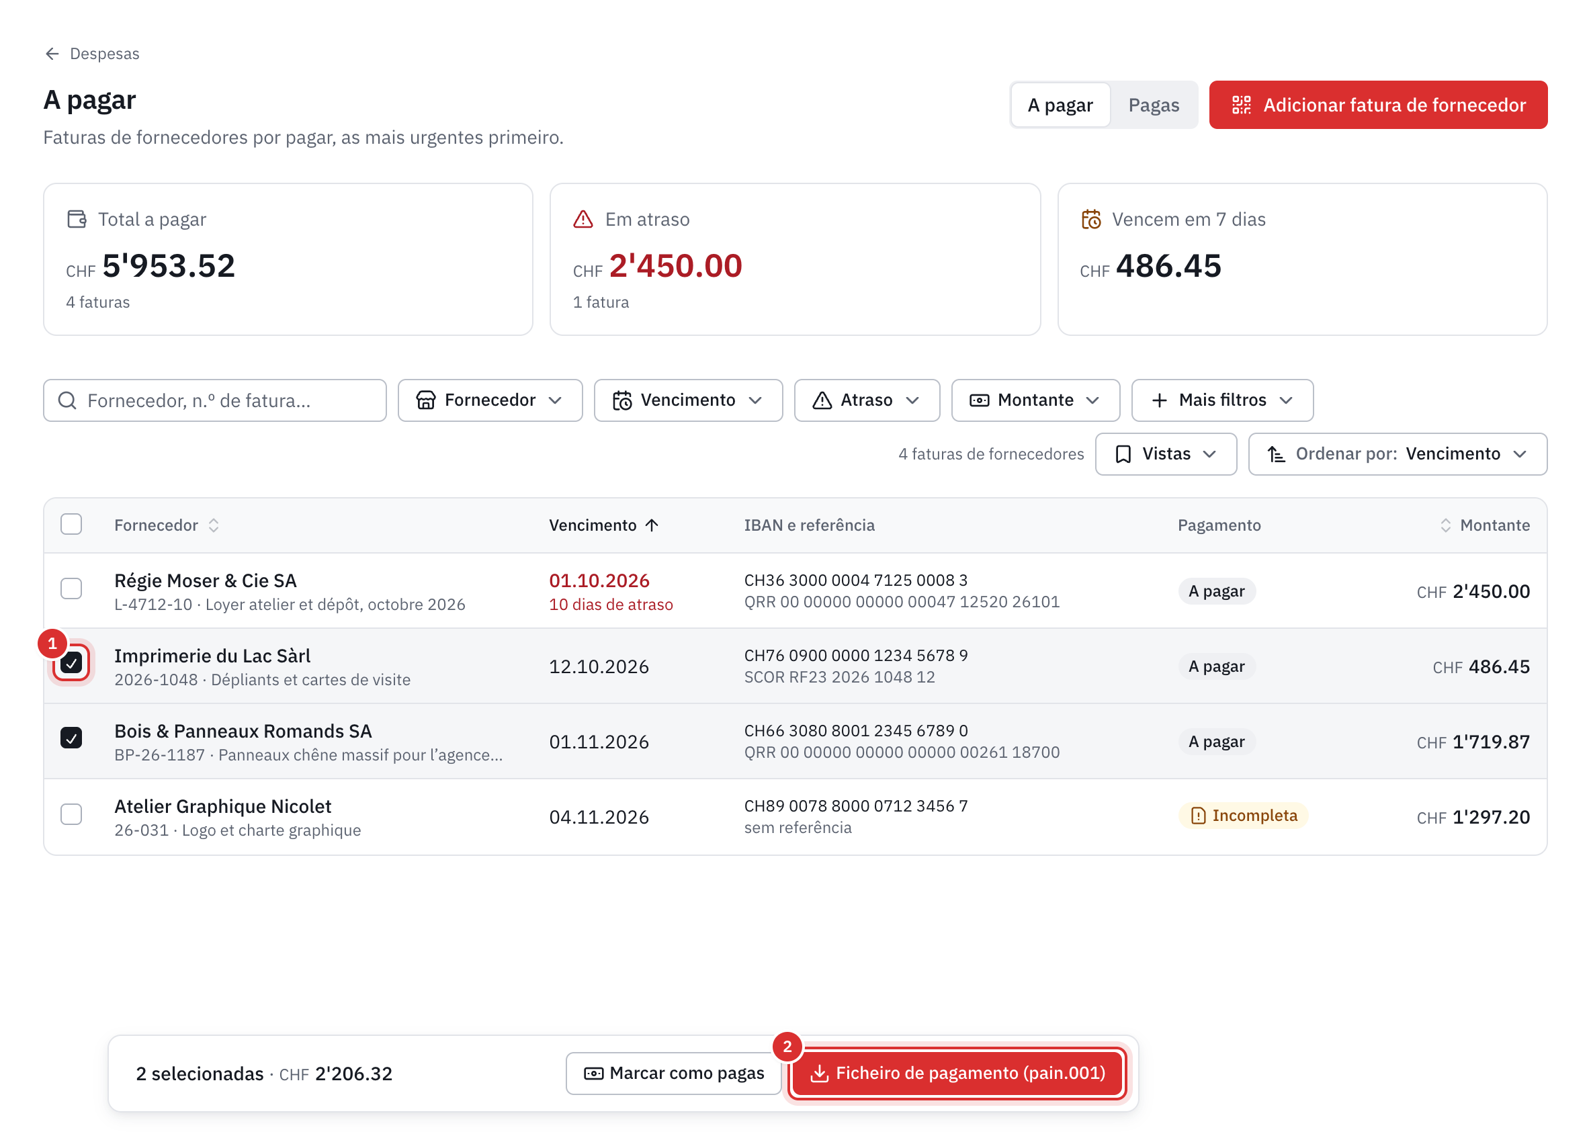Click the calendar icon in the Vencimento filter
The height and width of the screenshot is (1134, 1591).
(621, 400)
